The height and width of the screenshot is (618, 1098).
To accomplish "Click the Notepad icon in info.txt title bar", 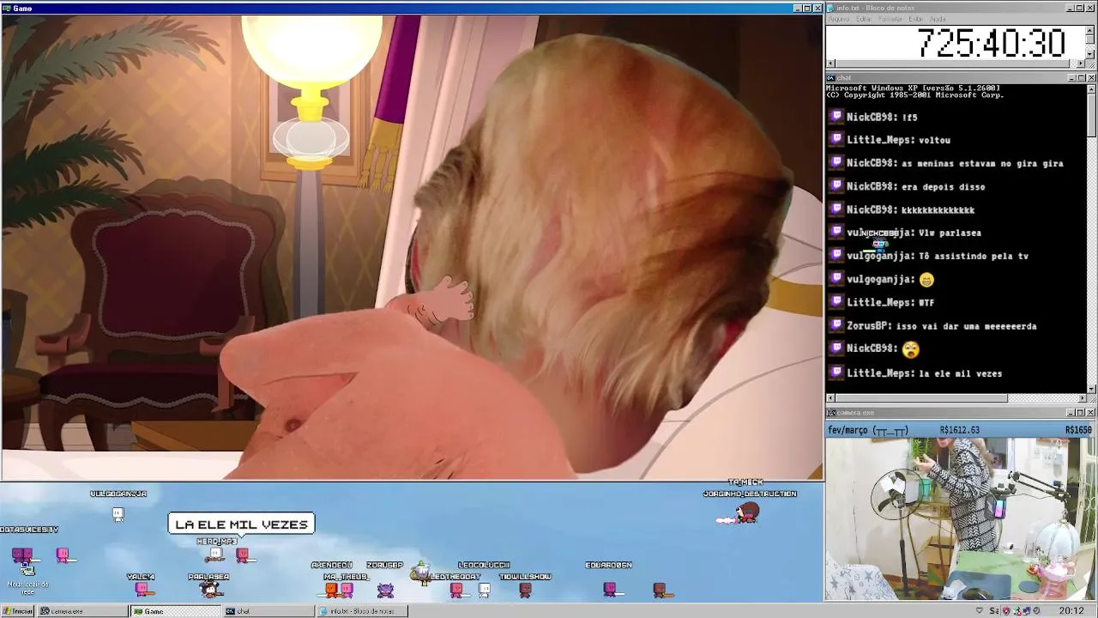I will tap(831, 8).
